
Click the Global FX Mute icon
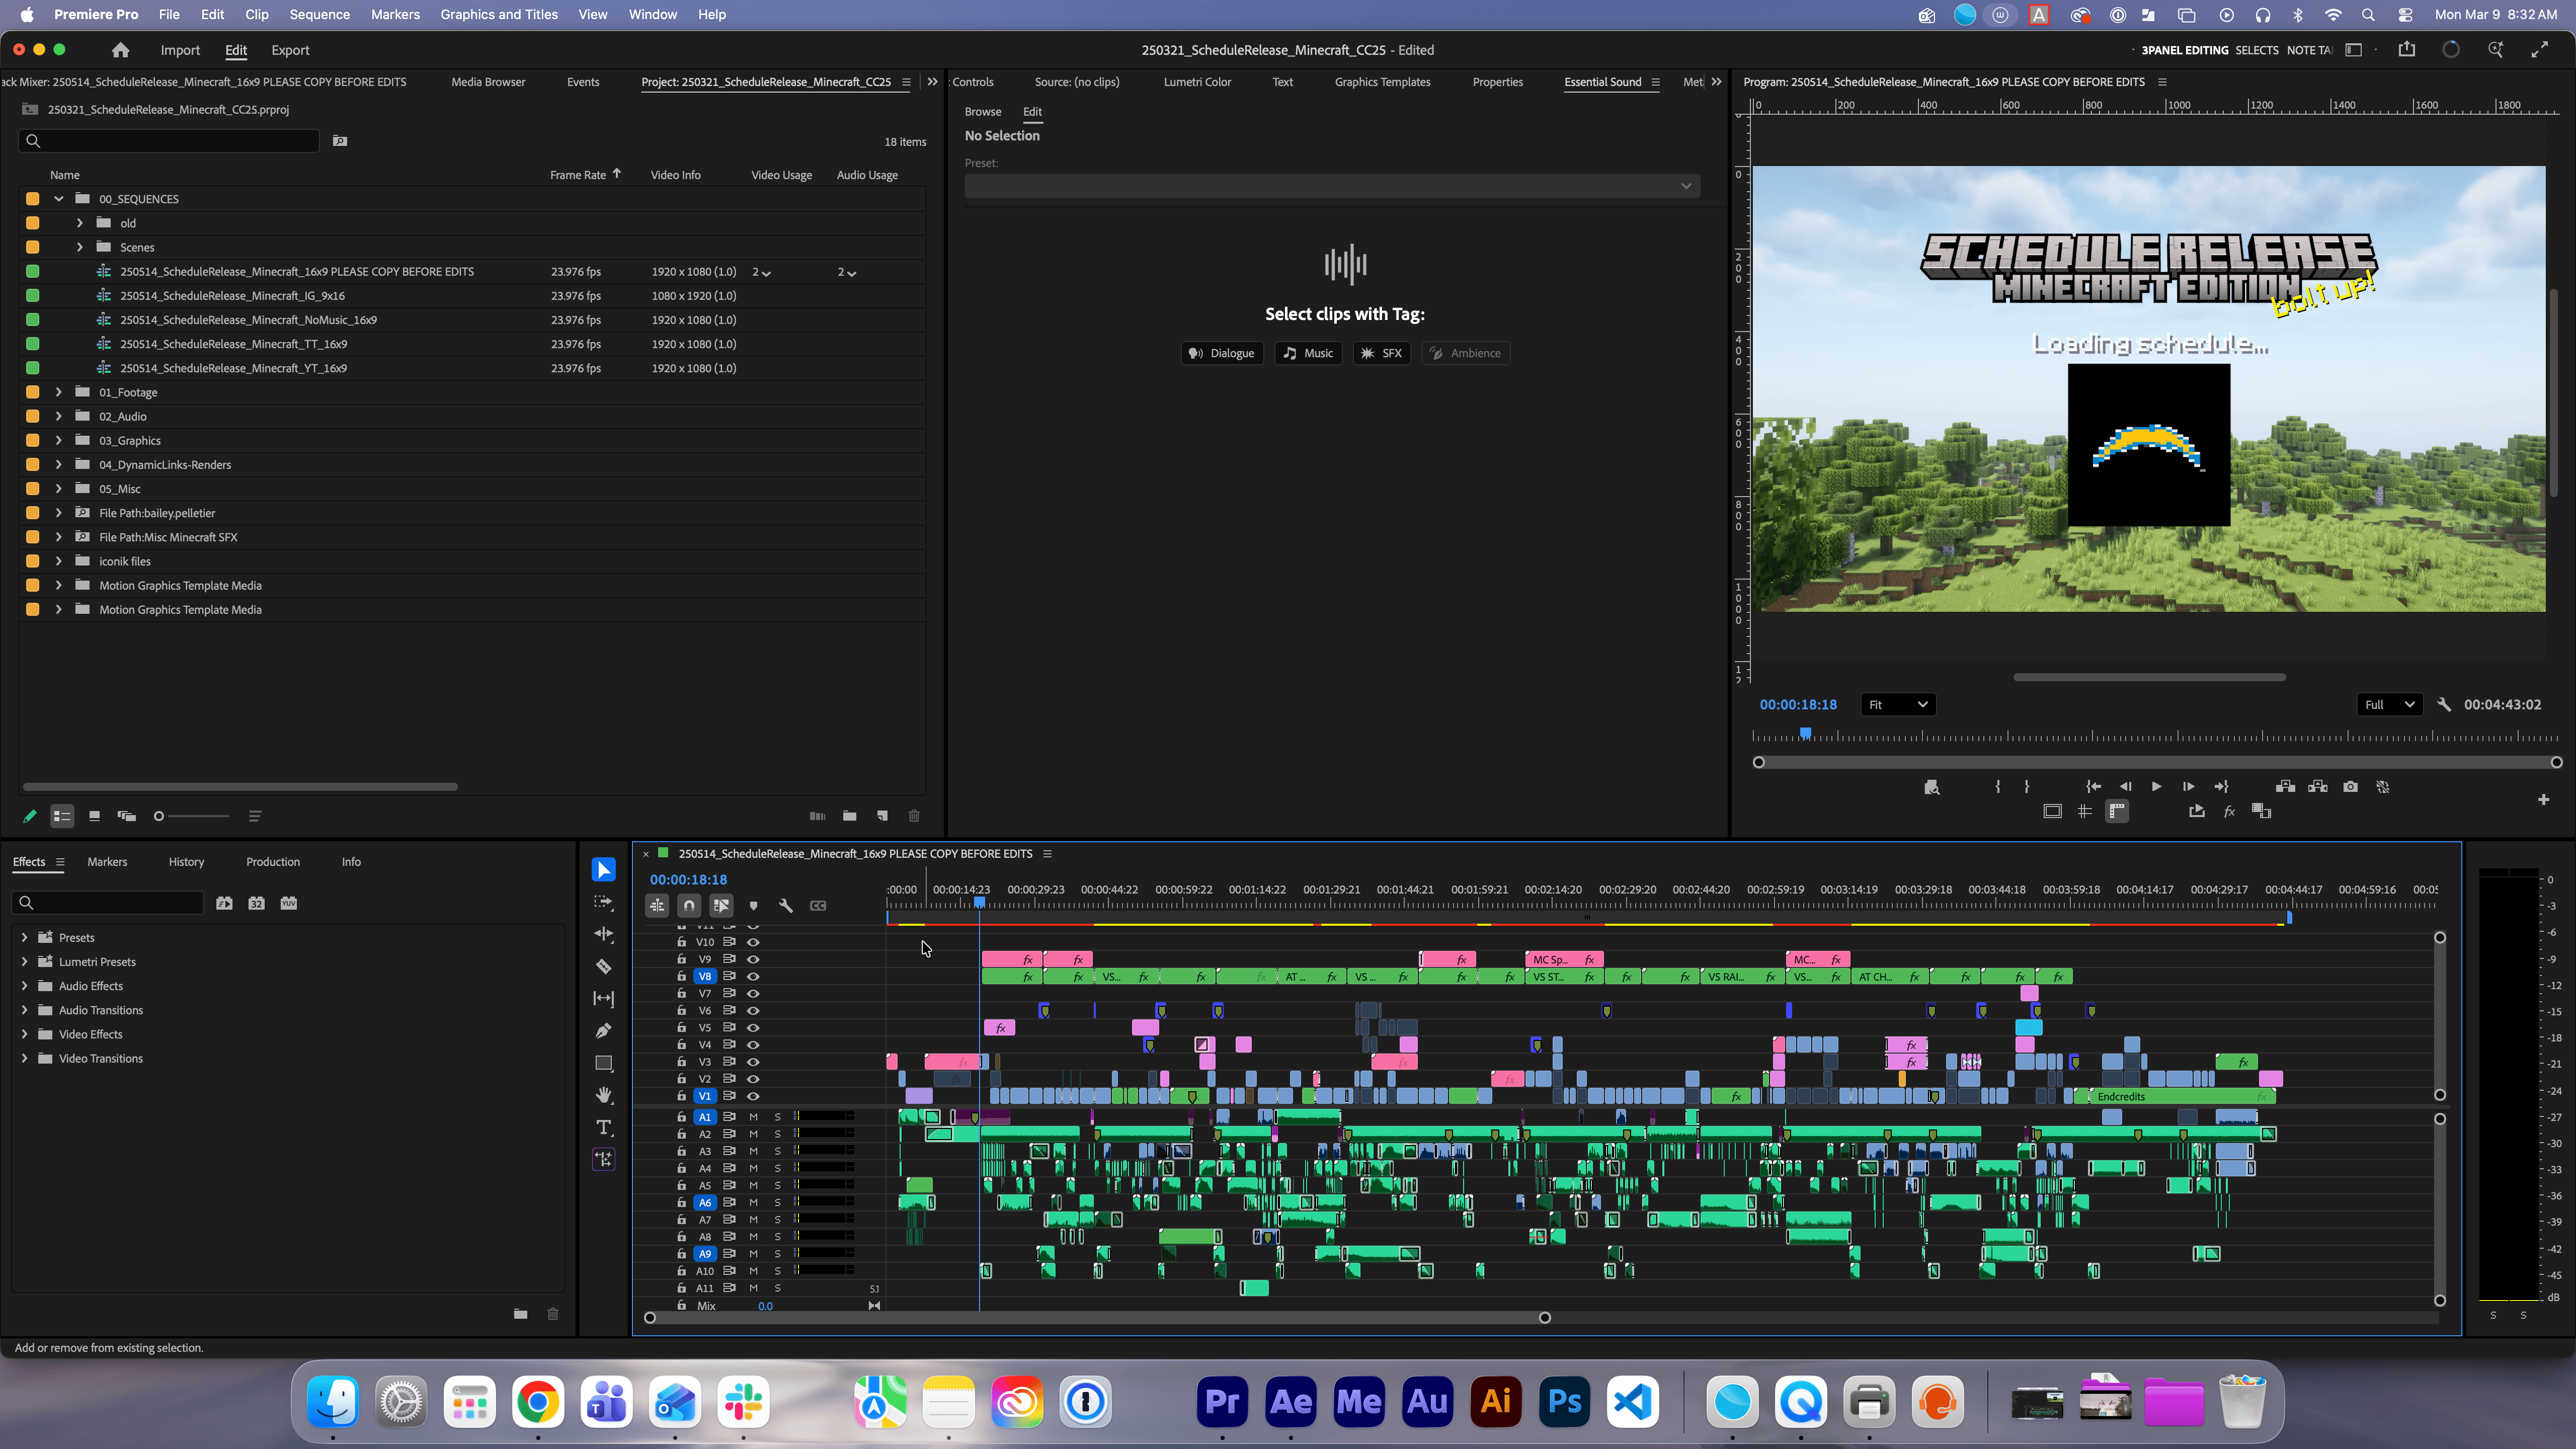(2229, 812)
